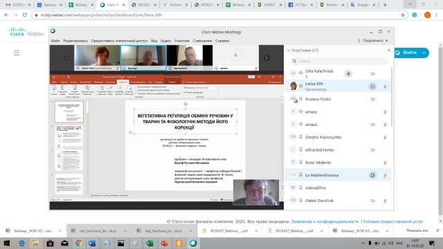
Task: Click the participant search field
Action: (338, 61)
